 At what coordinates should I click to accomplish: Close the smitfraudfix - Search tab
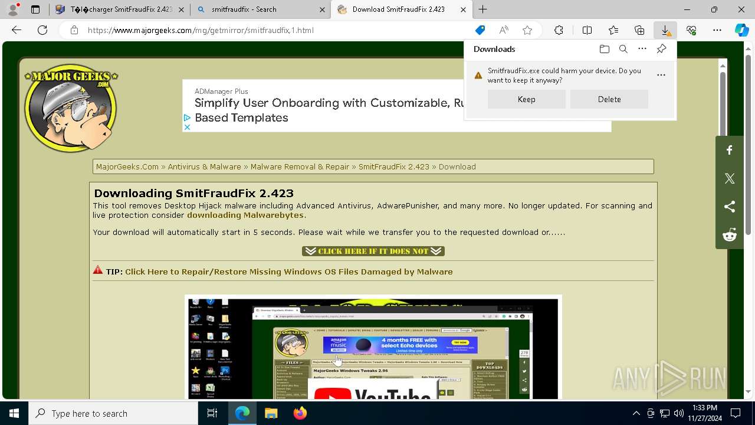click(321, 9)
